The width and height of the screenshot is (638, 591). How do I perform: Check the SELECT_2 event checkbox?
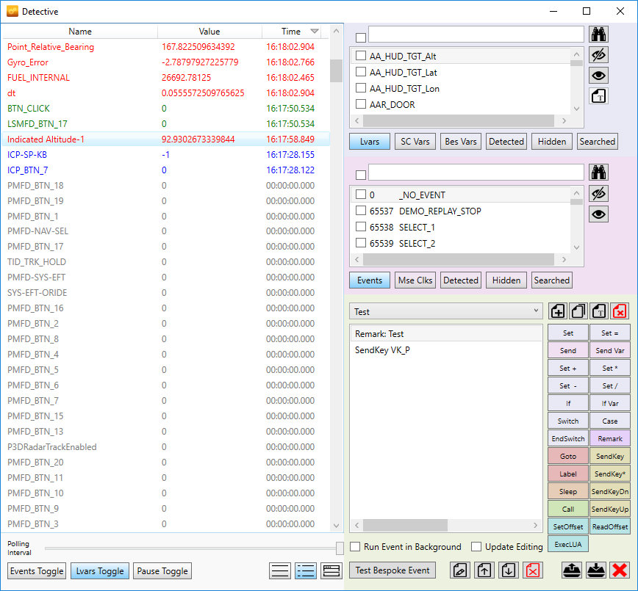tap(360, 243)
